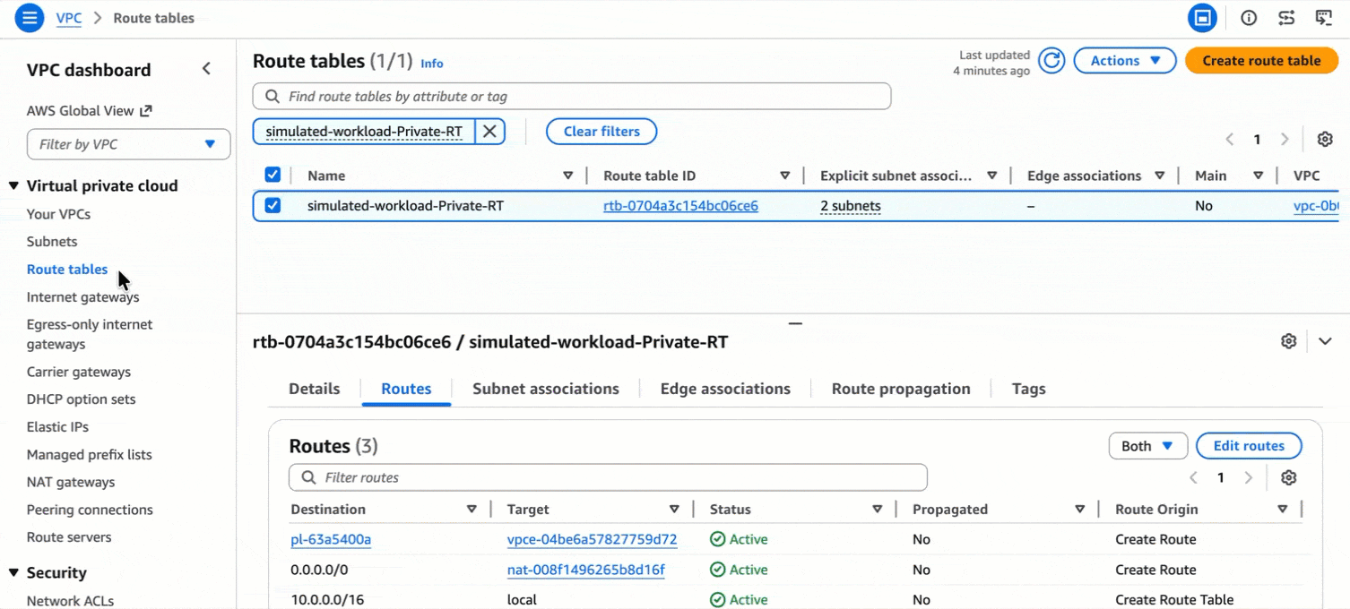Refresh the route tables list

1051,61
